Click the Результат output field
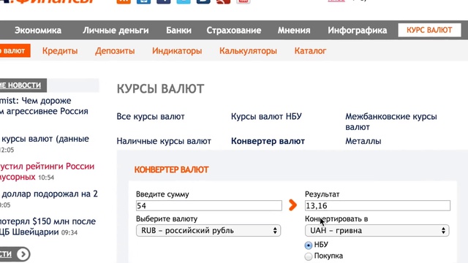This screenshot has height=263, width=468. point(377,205)
